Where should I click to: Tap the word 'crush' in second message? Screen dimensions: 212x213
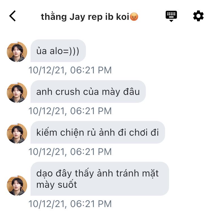[x=68, y=92]
